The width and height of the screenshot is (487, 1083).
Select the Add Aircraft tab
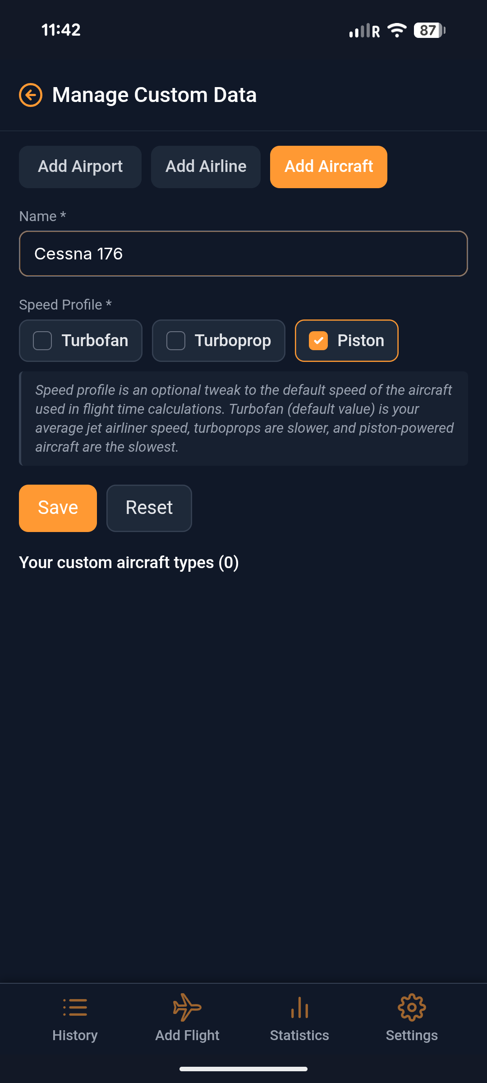pos(328,167)
